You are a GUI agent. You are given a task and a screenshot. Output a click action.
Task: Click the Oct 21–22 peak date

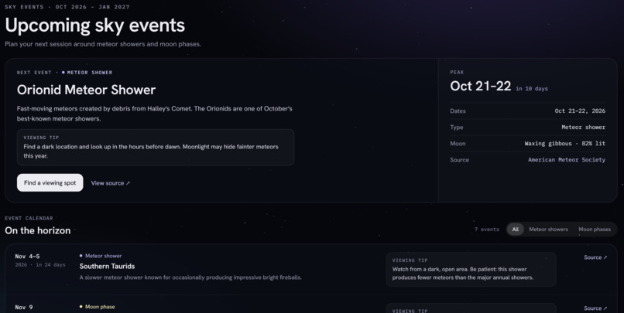pos(480,87)
